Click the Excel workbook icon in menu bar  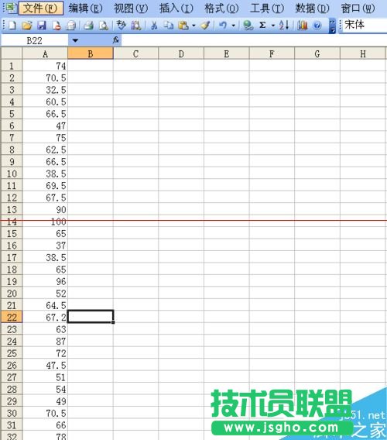(10, 8)
